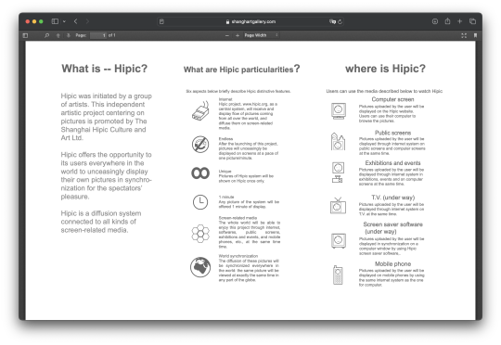The height and width of the screenshot is (345, 501).
Task: Toggle the PDF viewer sidebar
Action: [x=26, y=35]
